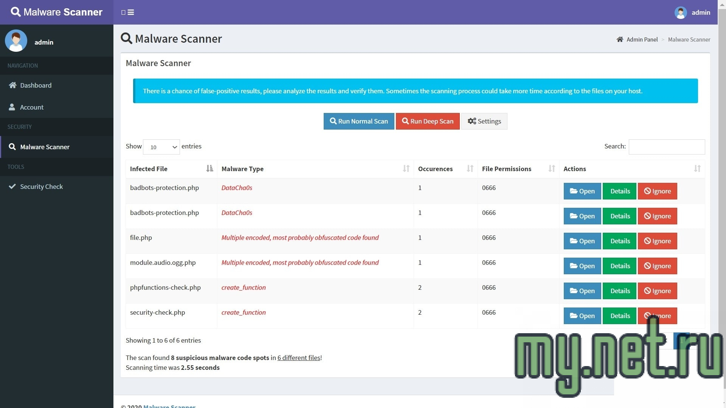Viewport: 726px width, 408px height.
Task: Start a Normal Scan
Action: (x=358, y=121)
